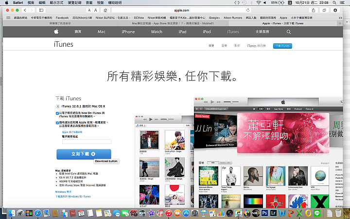
Task: Go back with the Safari back arrow
Action: coord(25,10)
